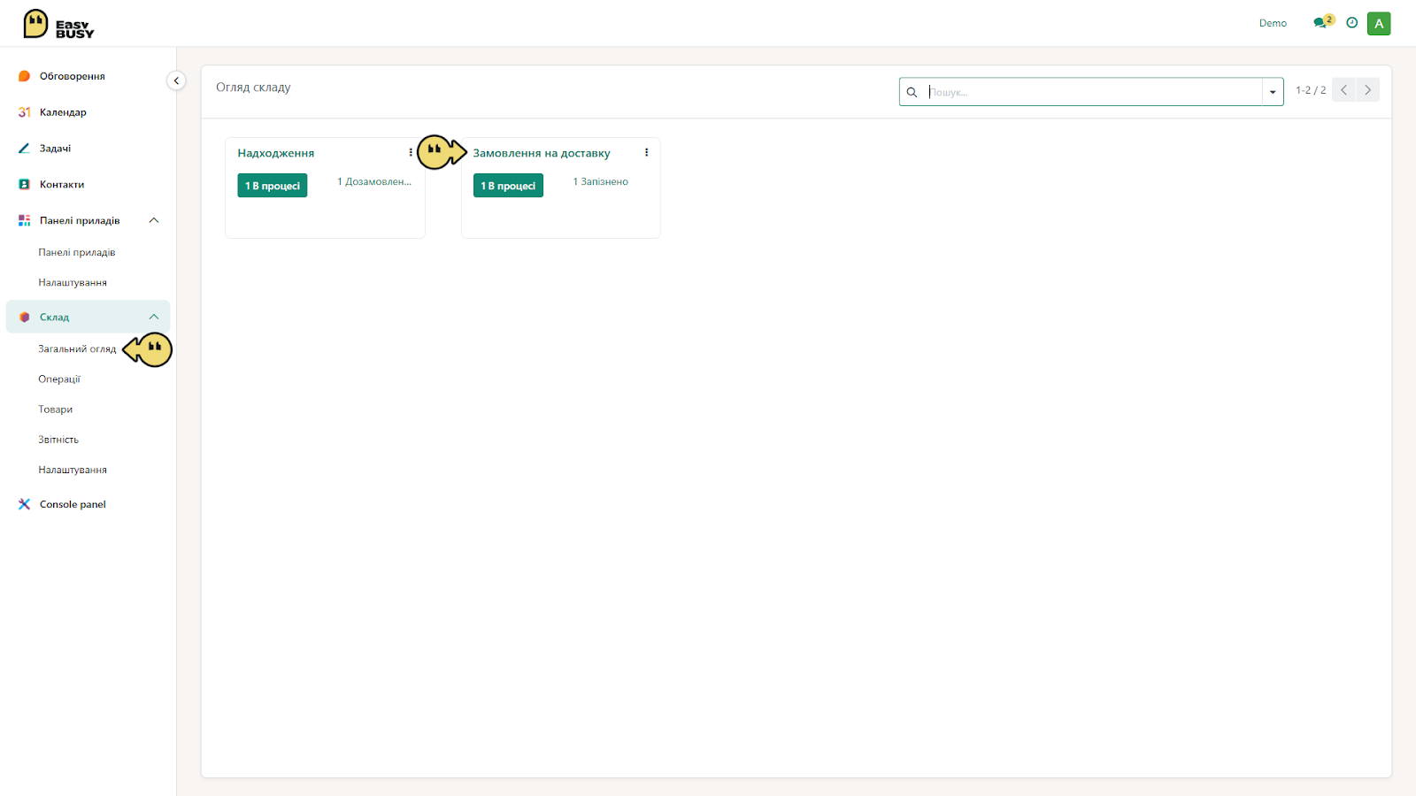Click 1 Дозамовлен... link
1416x796 pixels.
pyautogui.click(x=374, y=181)
